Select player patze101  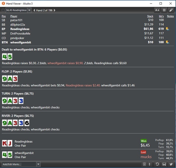(x=16, y=20)
